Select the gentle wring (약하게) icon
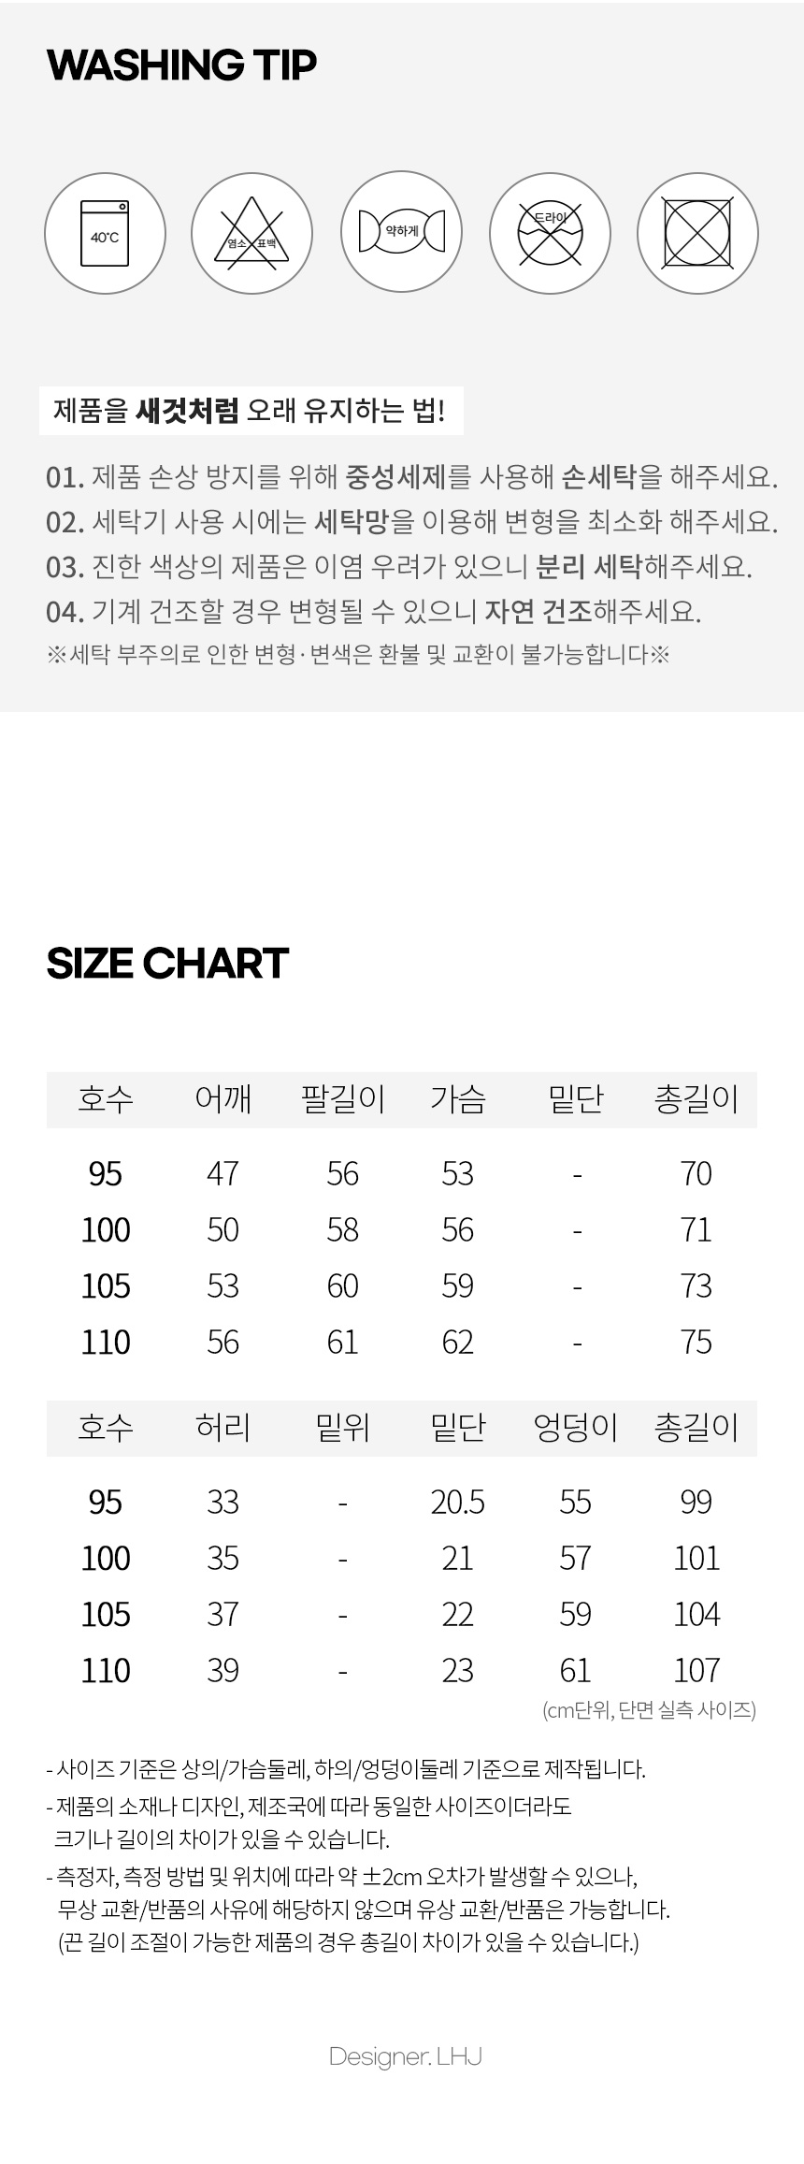 click(401, 232)
